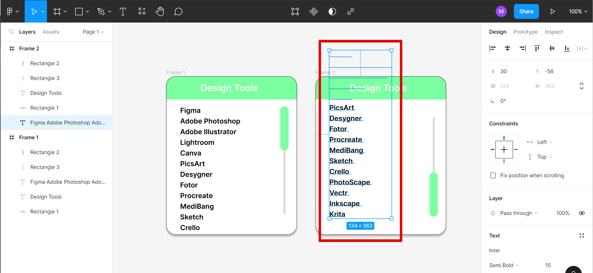Select the Frame 1 layer
The width and height of the screenshot is (593, 273).
(x=29, y=137)
